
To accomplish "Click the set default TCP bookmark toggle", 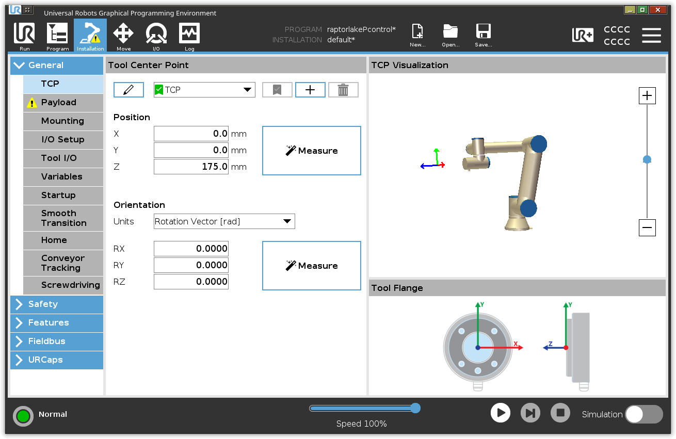I will pyautogui.click(x=277, y=90).
